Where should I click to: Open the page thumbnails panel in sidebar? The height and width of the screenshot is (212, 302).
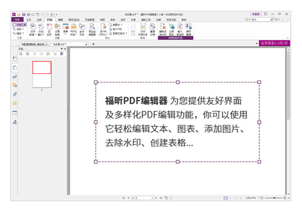click(x=15, y=67)
